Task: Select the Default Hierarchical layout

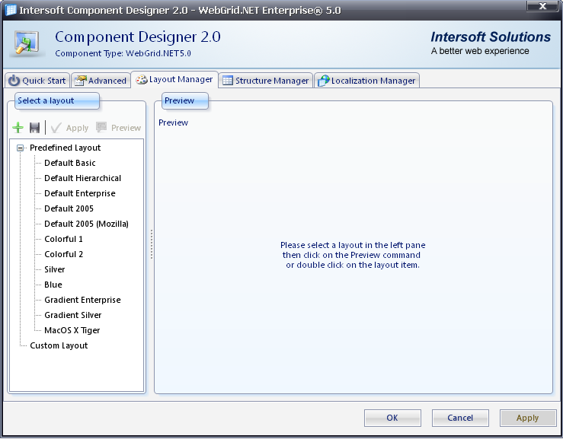Action: 82,178
